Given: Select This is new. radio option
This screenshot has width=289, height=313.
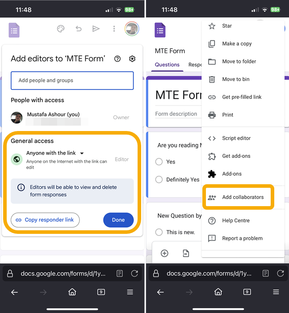Looking at the screenshot, I should [159, 232].
